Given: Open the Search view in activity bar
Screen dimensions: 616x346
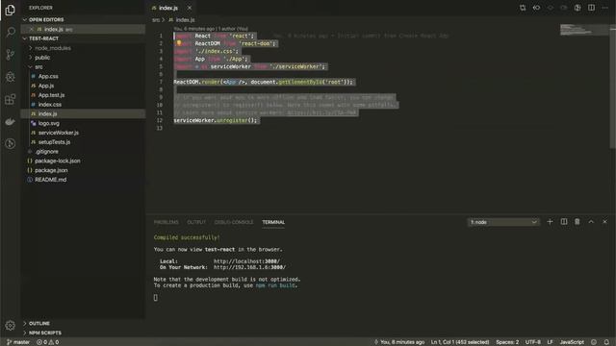Looking at the screenshot, I should pos(11,32).
